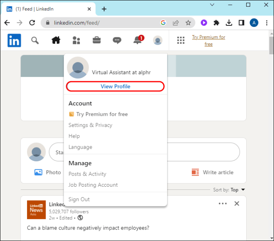The width and height of the screenshot is (274, 241).
Task: Open Posts & Activity
Action: pyautogui.click(x=87, y=174)
